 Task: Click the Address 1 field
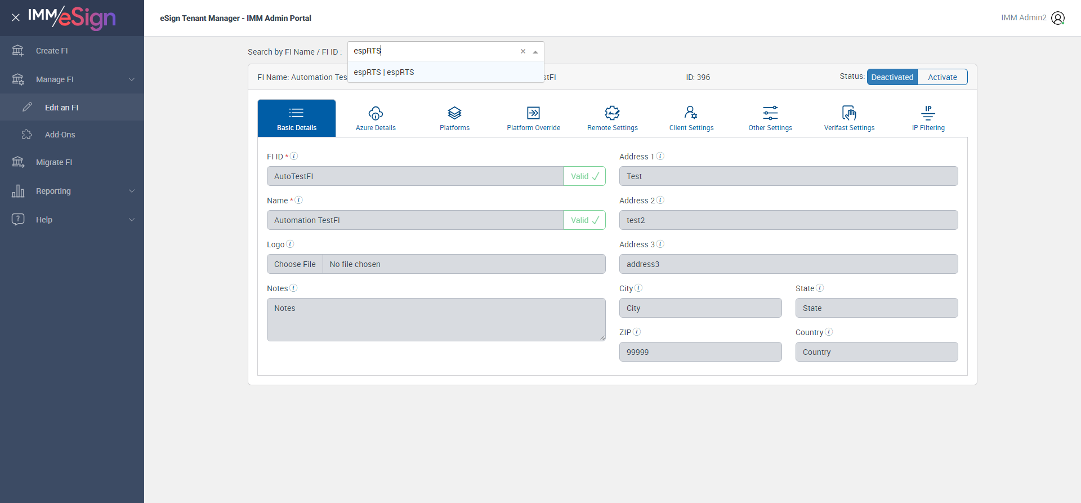point(788,176)
